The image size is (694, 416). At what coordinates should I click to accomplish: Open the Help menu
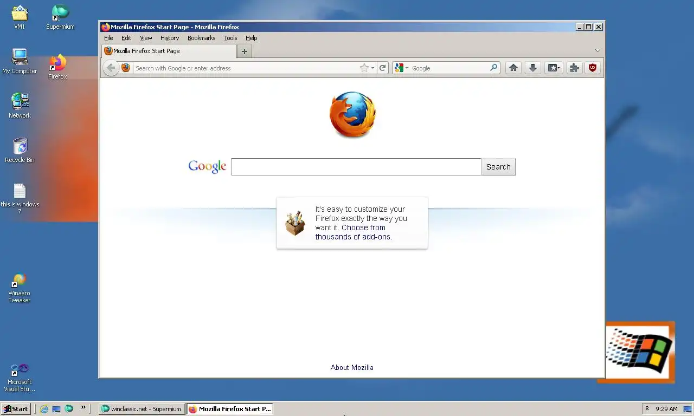coord(251,38)
